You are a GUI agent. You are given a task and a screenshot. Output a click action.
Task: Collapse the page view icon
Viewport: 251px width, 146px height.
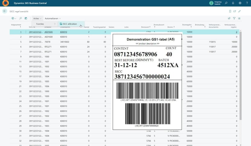(x=240, y=11)
